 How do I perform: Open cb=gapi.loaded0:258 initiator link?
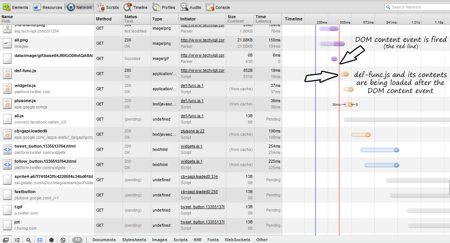(199, 192)
